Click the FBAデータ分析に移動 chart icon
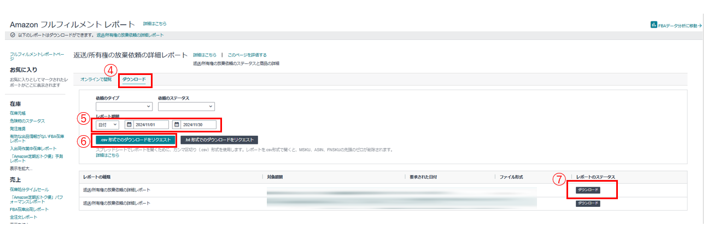Viewport: 707px width, 232px height. point(653,25)
